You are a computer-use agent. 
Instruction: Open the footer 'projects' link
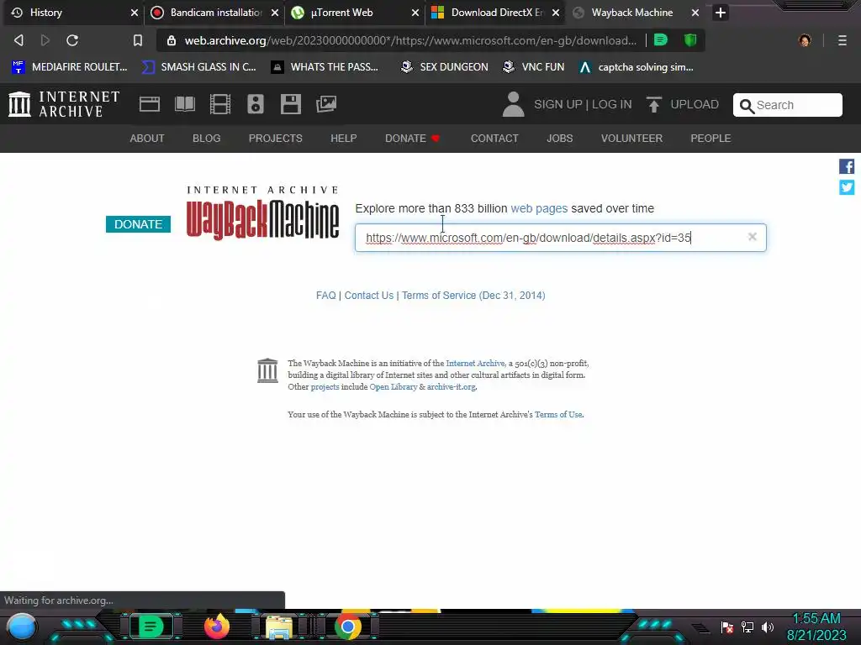(x=325, y=386)
